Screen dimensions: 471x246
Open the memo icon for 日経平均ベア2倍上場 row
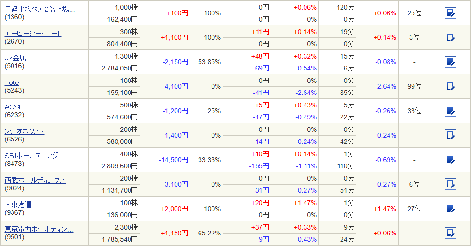tap(450, 13)
